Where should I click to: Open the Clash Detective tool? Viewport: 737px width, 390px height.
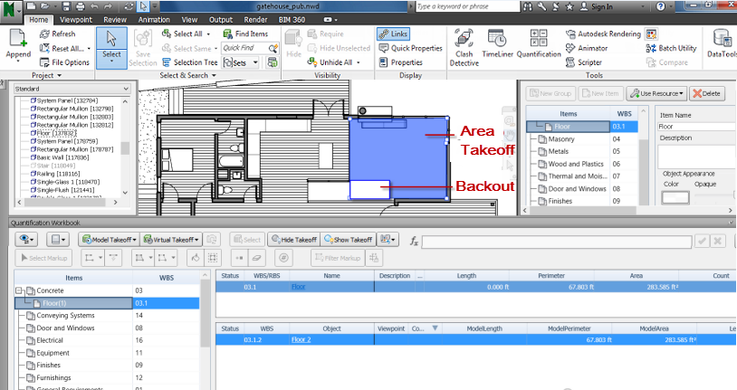tap(464, 47)
